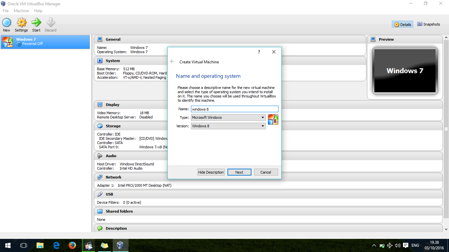This screenshot has height=252, width=449.
Task: Start the VM with the green arrow icon
Action: [36, 22]
